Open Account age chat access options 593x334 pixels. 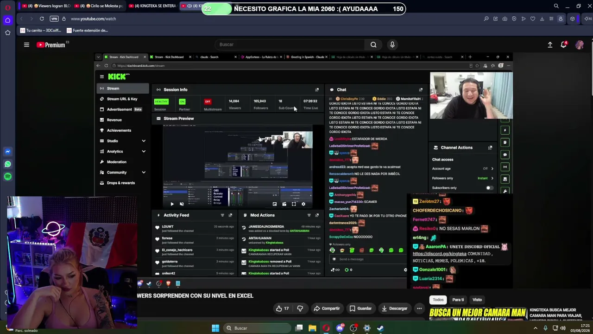coord(492,168)
